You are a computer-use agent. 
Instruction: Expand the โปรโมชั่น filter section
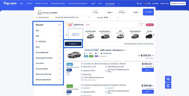(48, 42)
